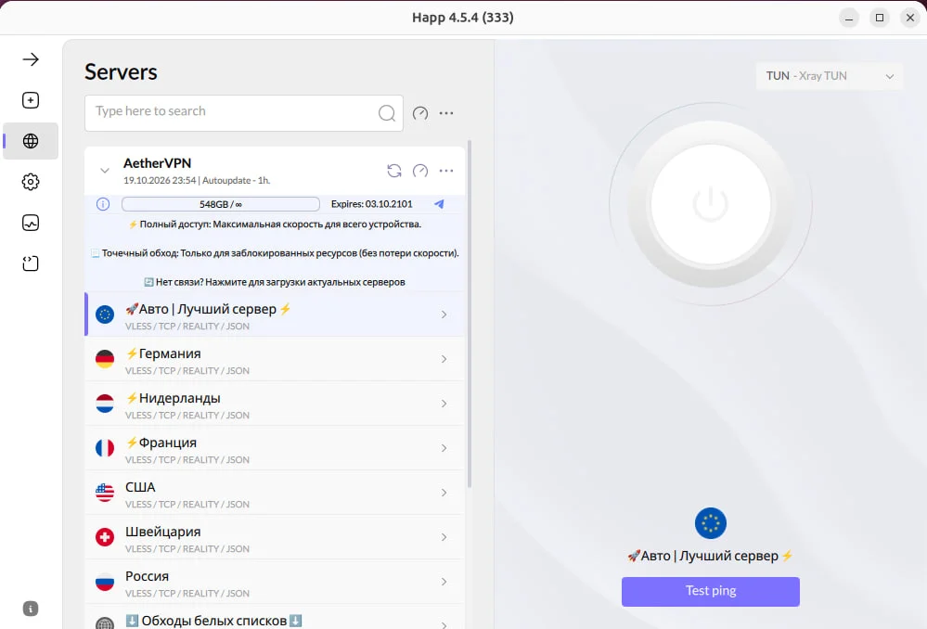Run ping test for all servers beside search
The image size is (927, 629).
420,113
